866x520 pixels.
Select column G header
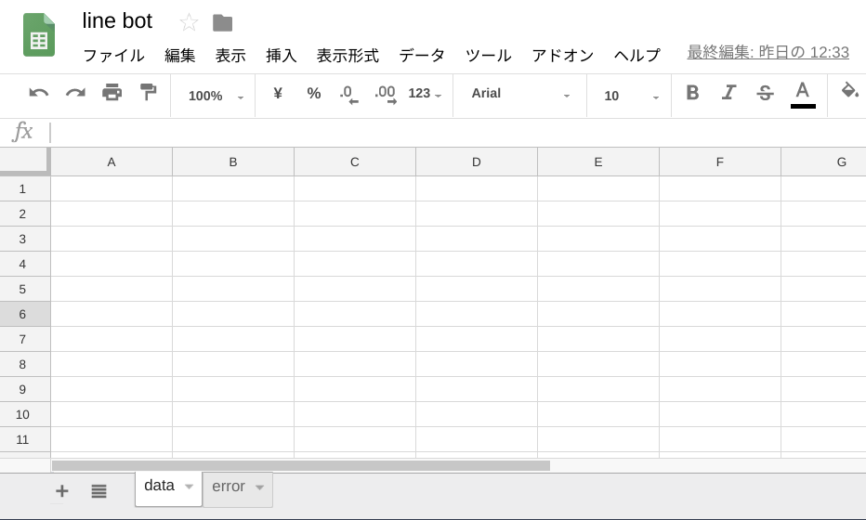(x=824, y=162)
